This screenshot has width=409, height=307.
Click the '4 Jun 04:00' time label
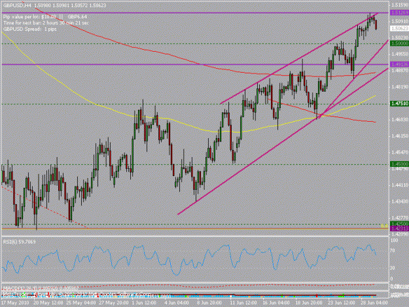[x=177, y=303]
